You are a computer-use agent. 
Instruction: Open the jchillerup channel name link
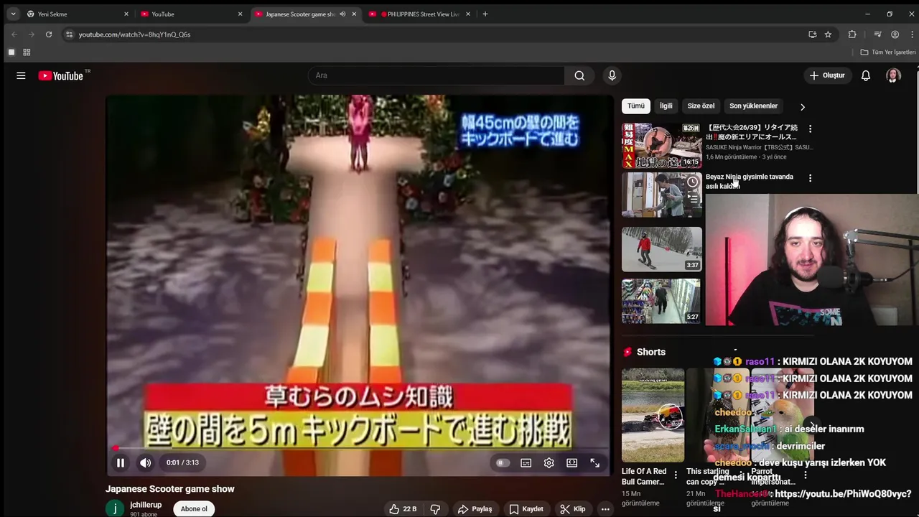point(146,505)
